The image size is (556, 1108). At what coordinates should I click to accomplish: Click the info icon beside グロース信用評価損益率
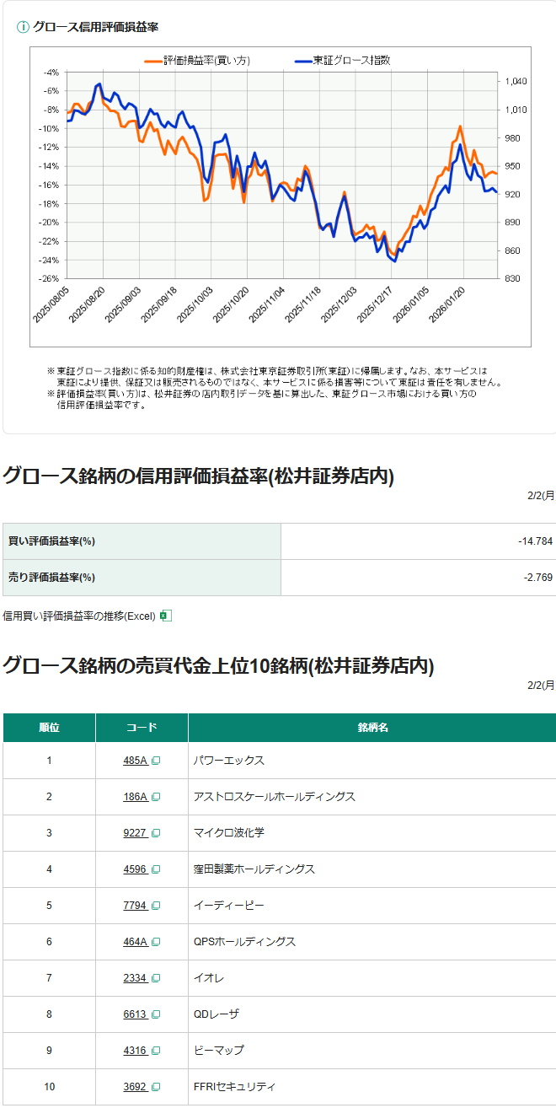point(23,26)
